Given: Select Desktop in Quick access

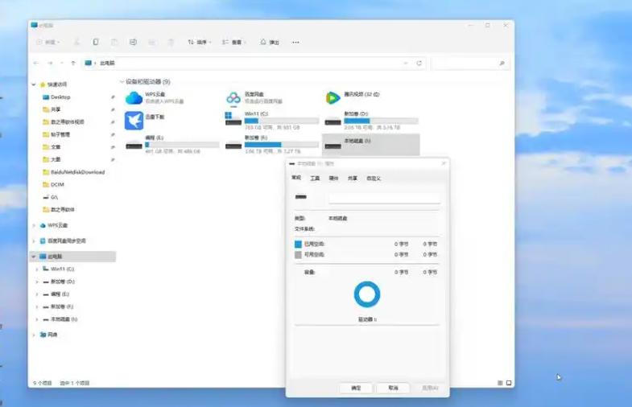Looking at the screenshot, I should point(60,97).
